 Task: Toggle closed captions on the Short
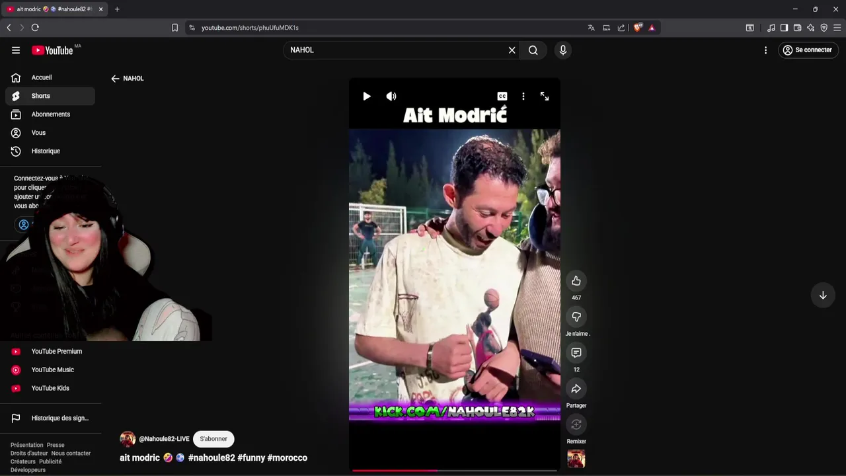[502, 97]
